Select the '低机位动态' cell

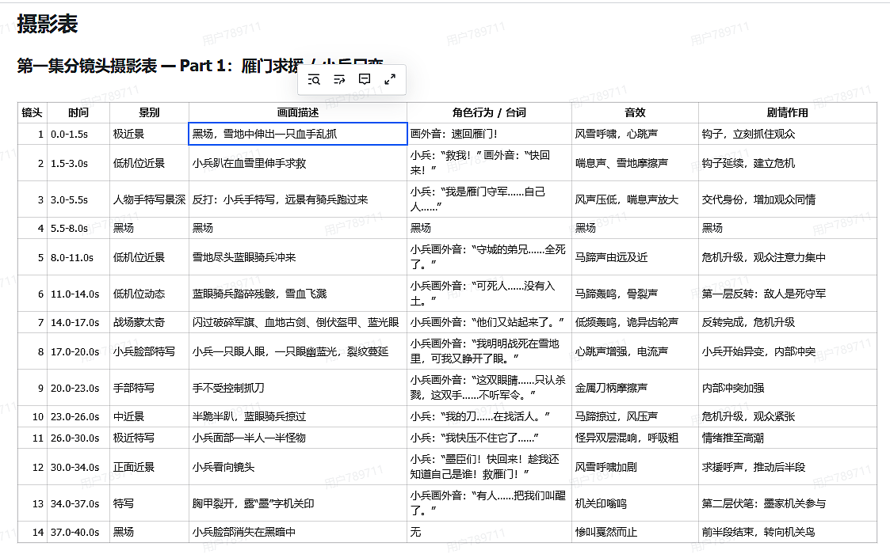tap(149, 294)
